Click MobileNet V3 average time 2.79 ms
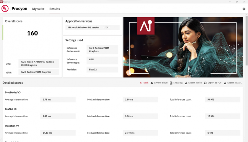The width and height of the screenshot is (248, 142). 58,100
